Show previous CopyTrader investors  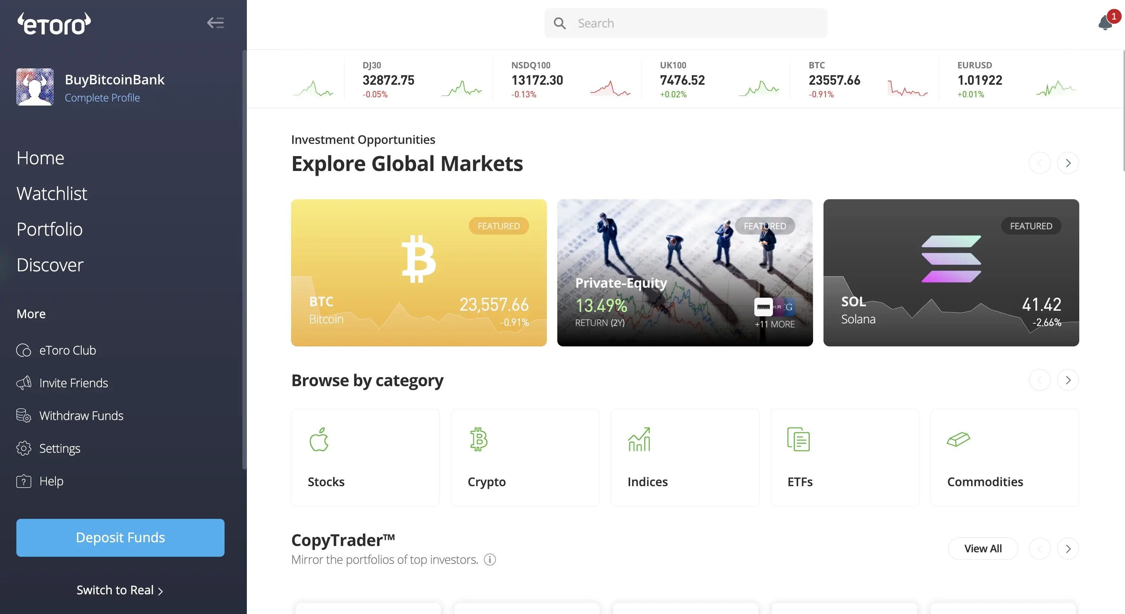[1039, 549]
